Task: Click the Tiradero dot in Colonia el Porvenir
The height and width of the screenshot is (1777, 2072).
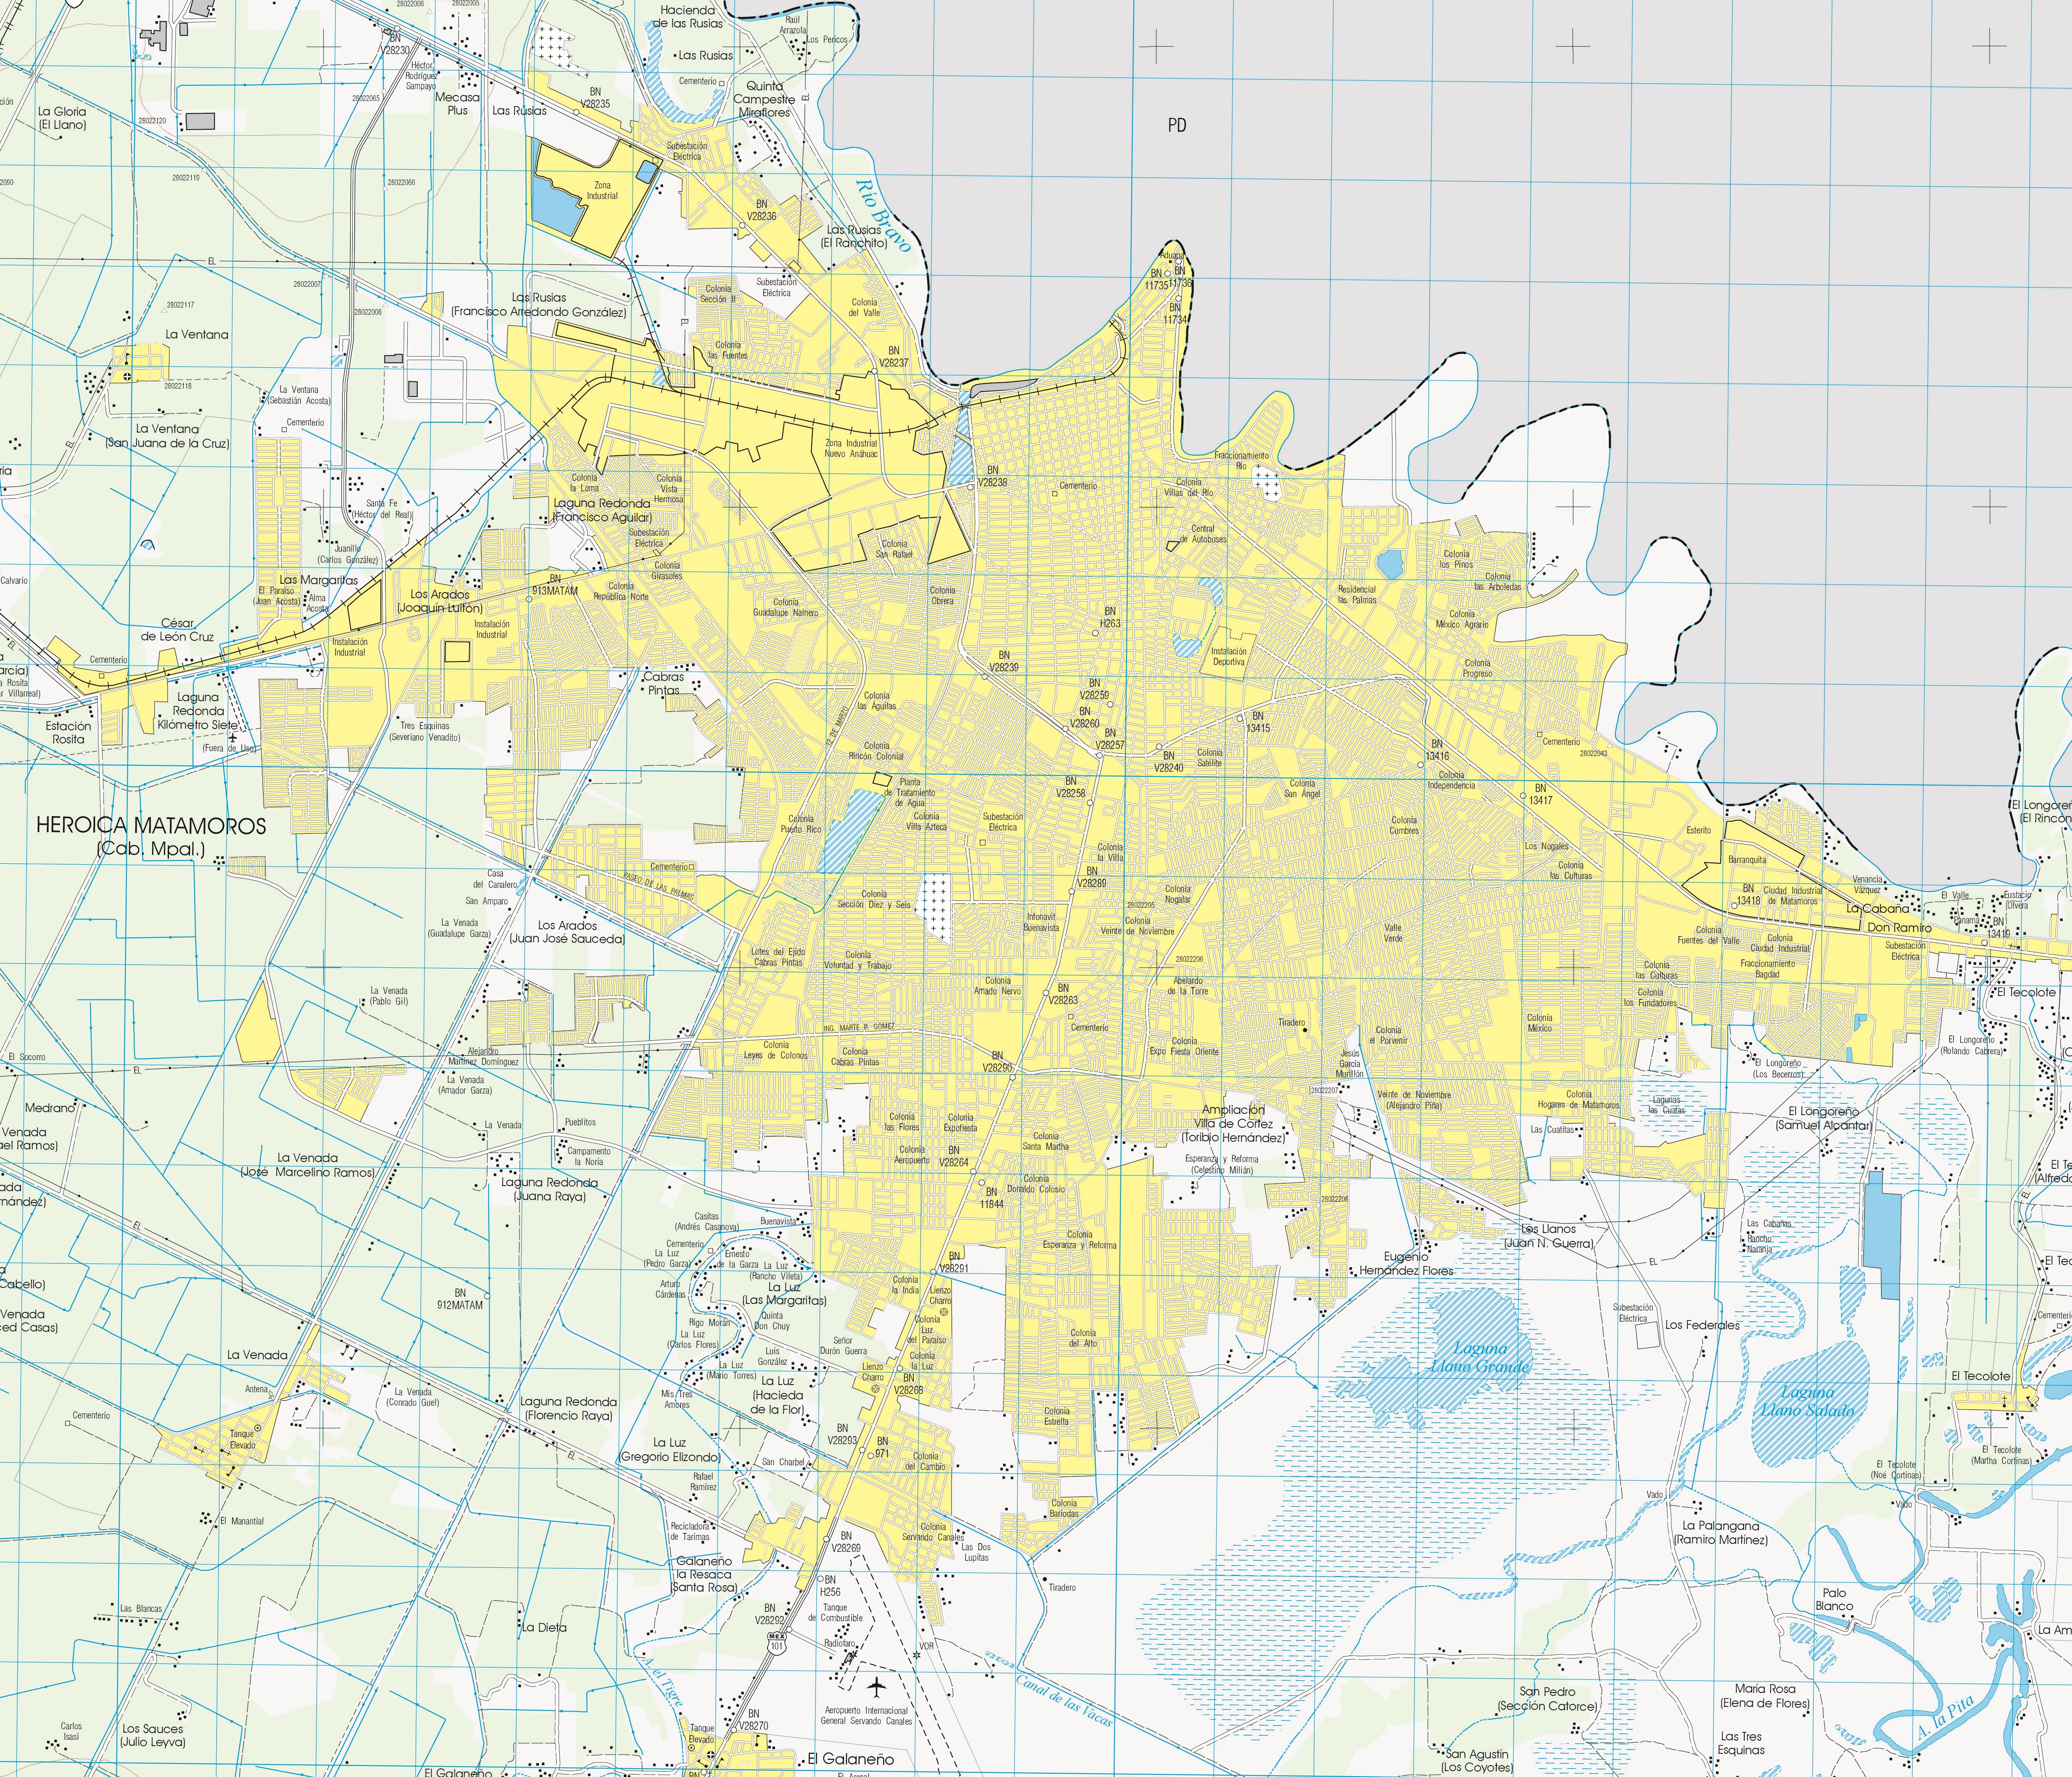Action: tap(1306, 1029)
